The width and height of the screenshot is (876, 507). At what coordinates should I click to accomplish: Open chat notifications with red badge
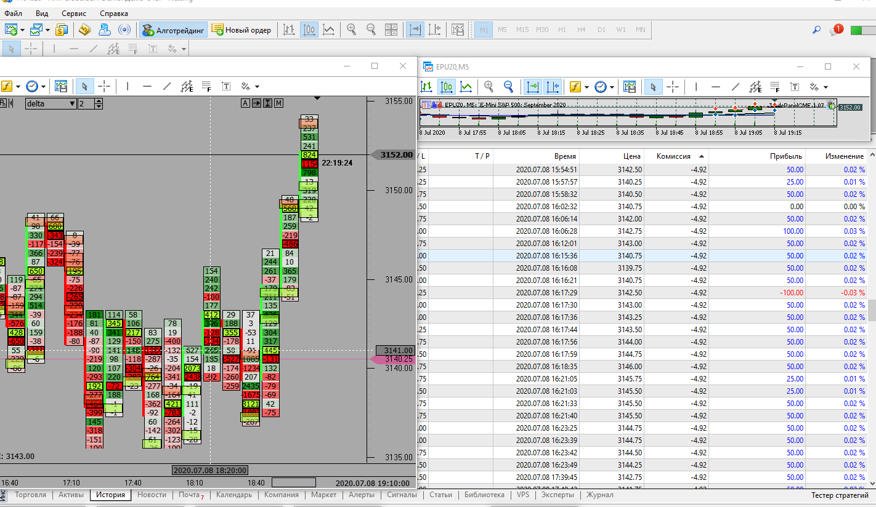coord(836,30)
